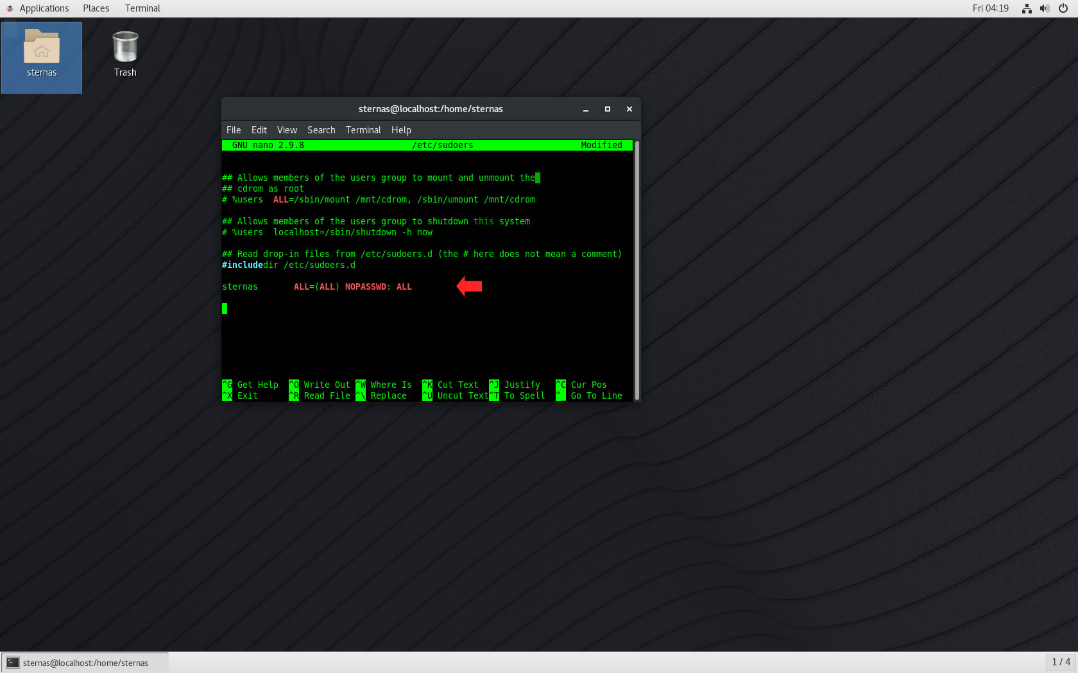Click the power icon in top bar
This screenshot has height=673, width=1078.
[1063, 8]
